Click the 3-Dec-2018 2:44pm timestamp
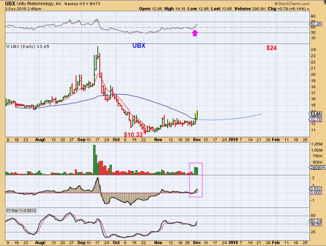The image size is (326, 246). [x=23, y=9]
